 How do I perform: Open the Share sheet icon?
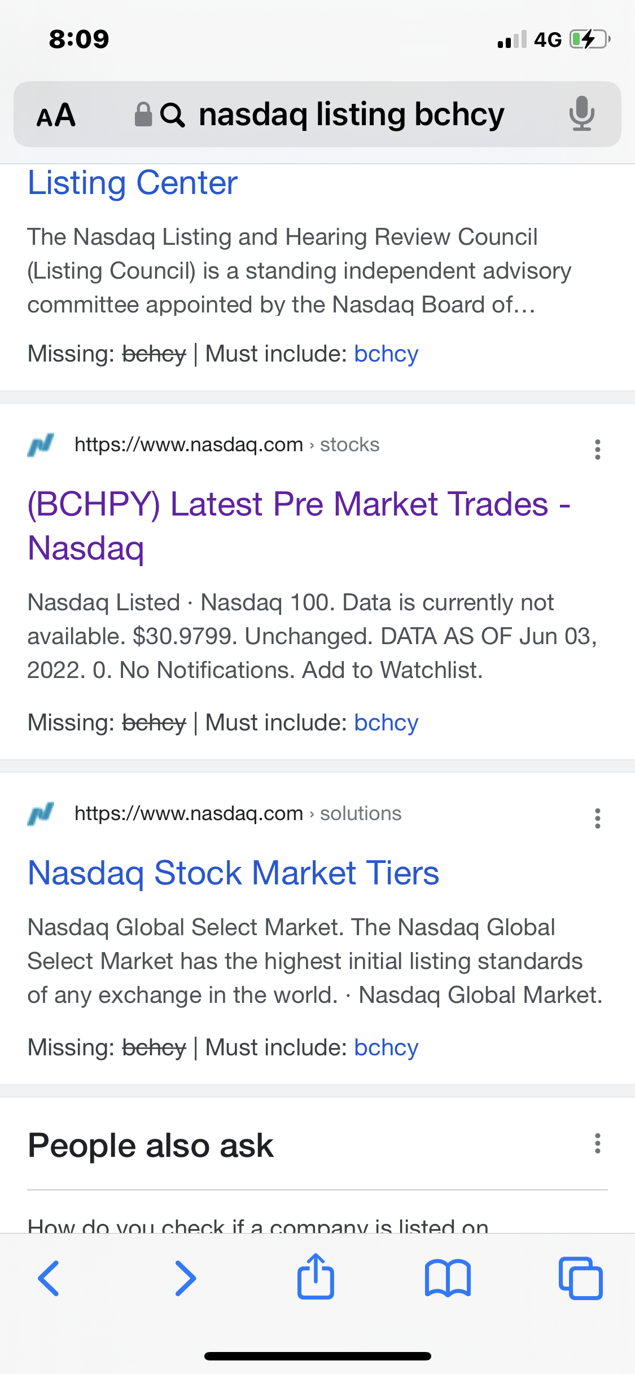coord(316,1276)
